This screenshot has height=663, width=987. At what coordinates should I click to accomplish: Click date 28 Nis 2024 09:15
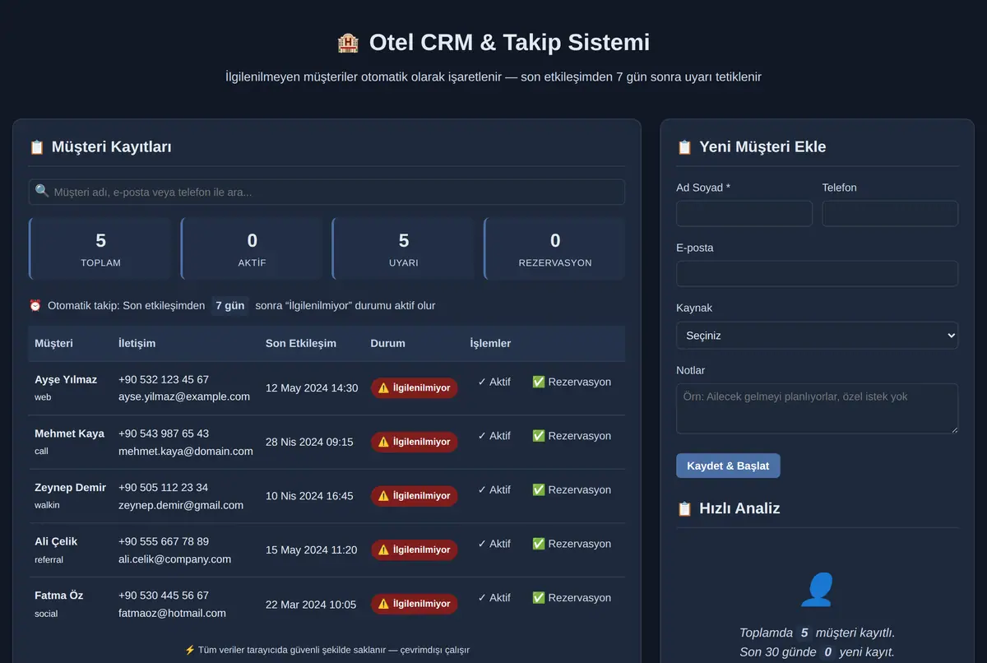pos(309,442)
